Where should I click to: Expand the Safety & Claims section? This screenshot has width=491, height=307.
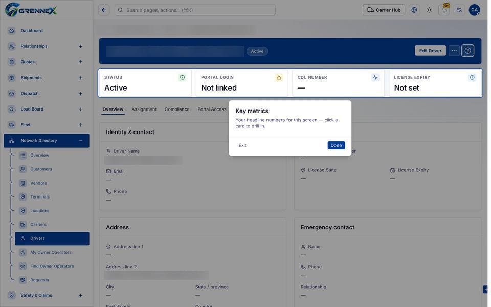(80, 295)
